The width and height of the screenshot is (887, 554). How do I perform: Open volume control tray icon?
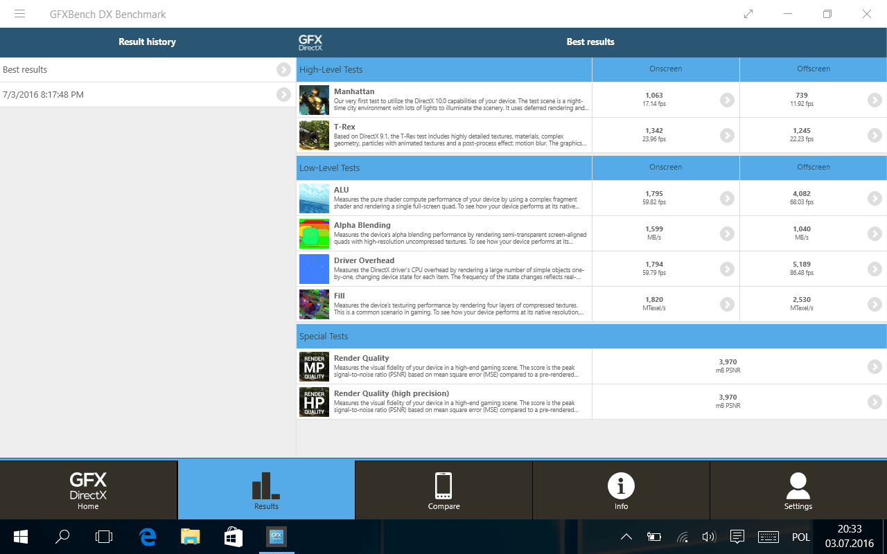pos(708,537)
